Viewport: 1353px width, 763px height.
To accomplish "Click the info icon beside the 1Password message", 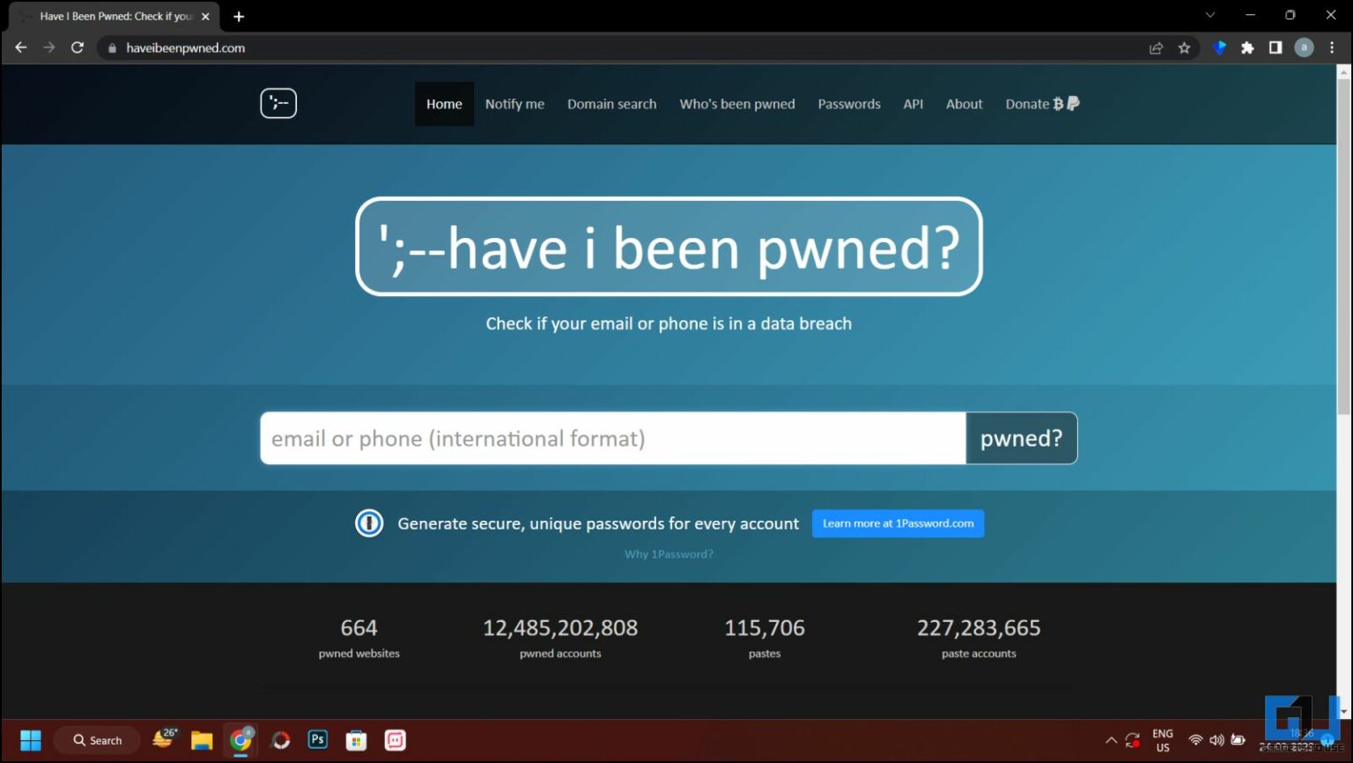I will point(369,522).
